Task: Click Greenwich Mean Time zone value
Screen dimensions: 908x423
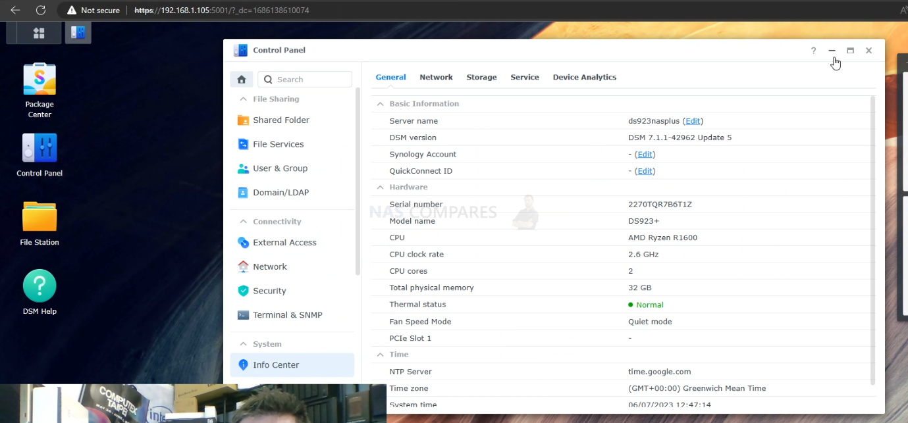Action: pos(697,389)
